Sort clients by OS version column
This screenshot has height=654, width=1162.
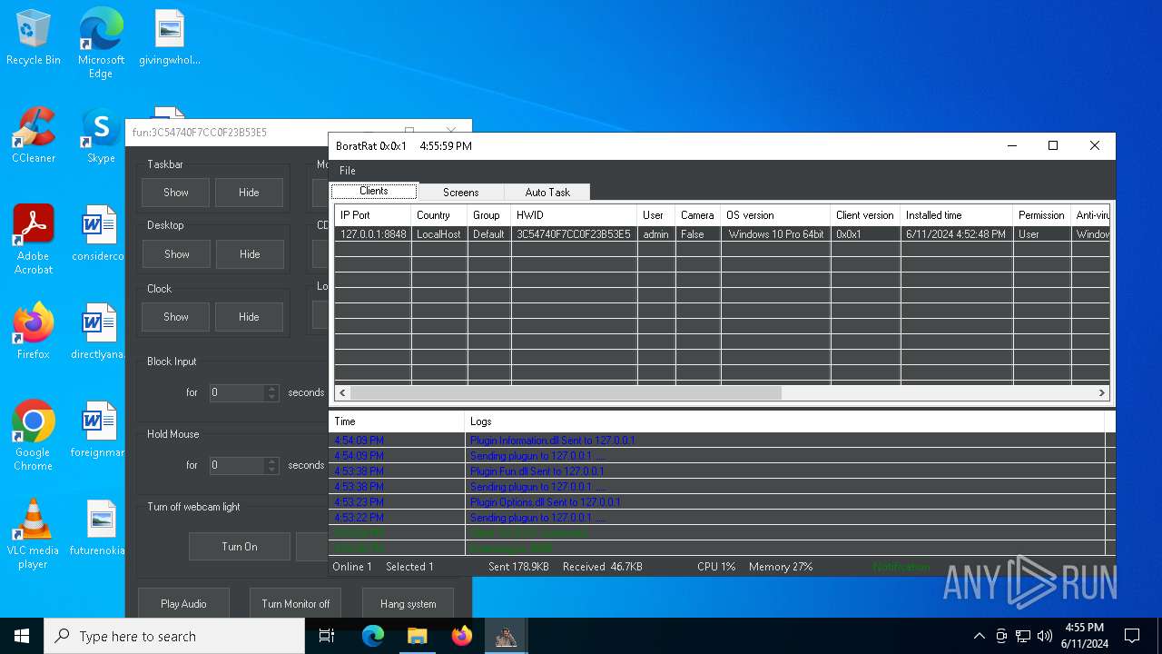point(775,215)
